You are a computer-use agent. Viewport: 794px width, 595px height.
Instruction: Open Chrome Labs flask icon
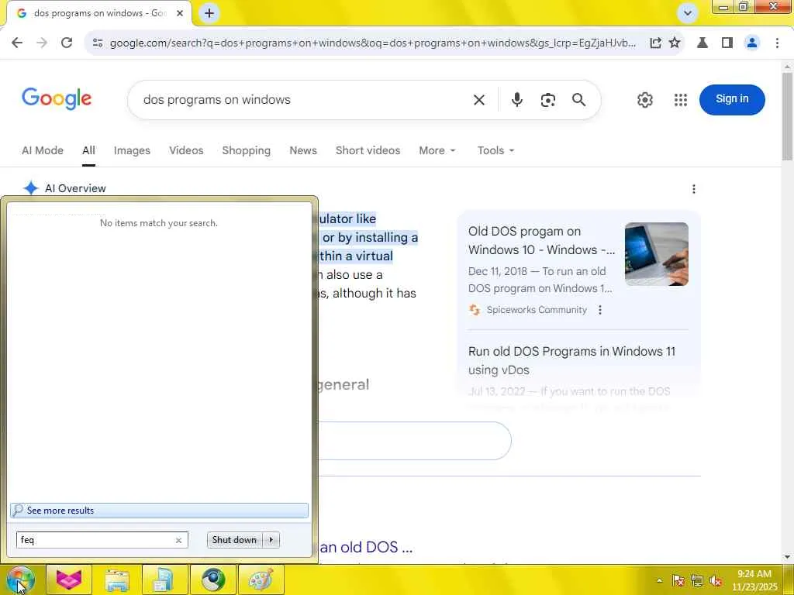pyautogui.click(x=703, y=43)
